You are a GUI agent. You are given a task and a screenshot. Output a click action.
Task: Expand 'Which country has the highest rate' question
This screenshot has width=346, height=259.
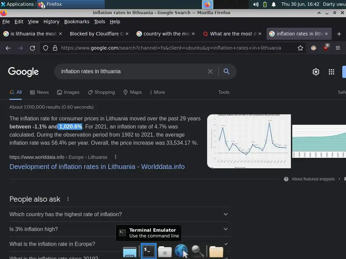click(x=119, y=214)
